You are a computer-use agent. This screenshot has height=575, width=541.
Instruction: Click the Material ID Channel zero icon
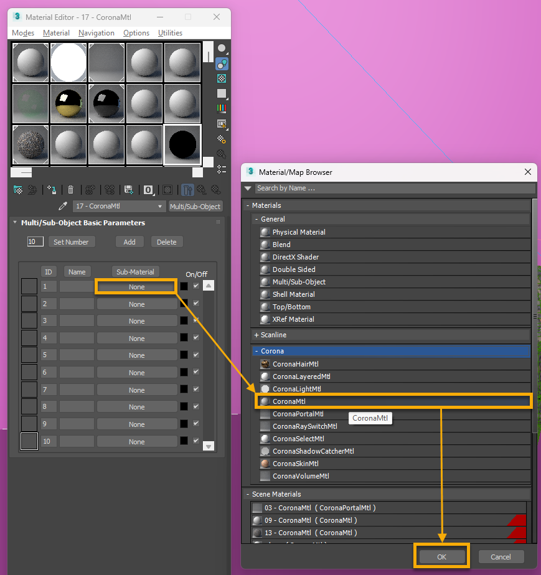click(x=148, y=190)
